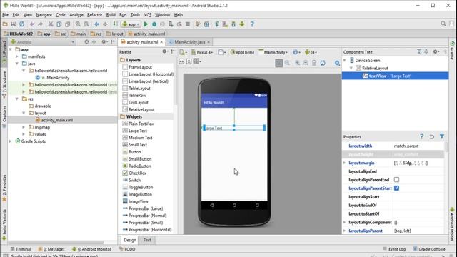The width and height of the screenshot is (457, 257).
Task: Click the Synchronize toolbar icon
Action: click(x=21, y=24)
